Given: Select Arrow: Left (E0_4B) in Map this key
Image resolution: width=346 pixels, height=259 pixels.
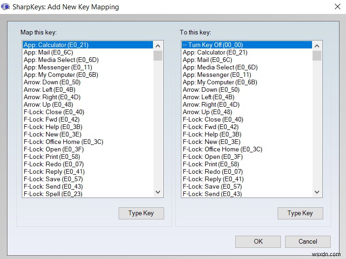Looking at the screenshot, I should click(x=88, y=90).
